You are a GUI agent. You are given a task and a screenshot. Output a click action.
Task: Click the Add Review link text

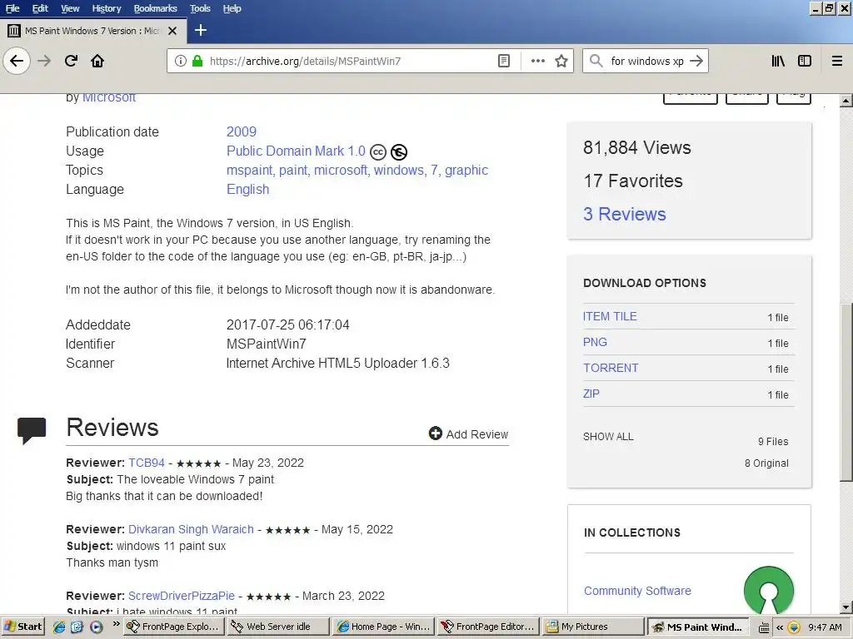tap(477, 434)
